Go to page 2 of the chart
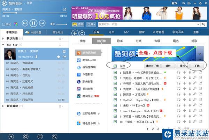The width and height of the screenshot is (209, 140). [x=153, y=129]
